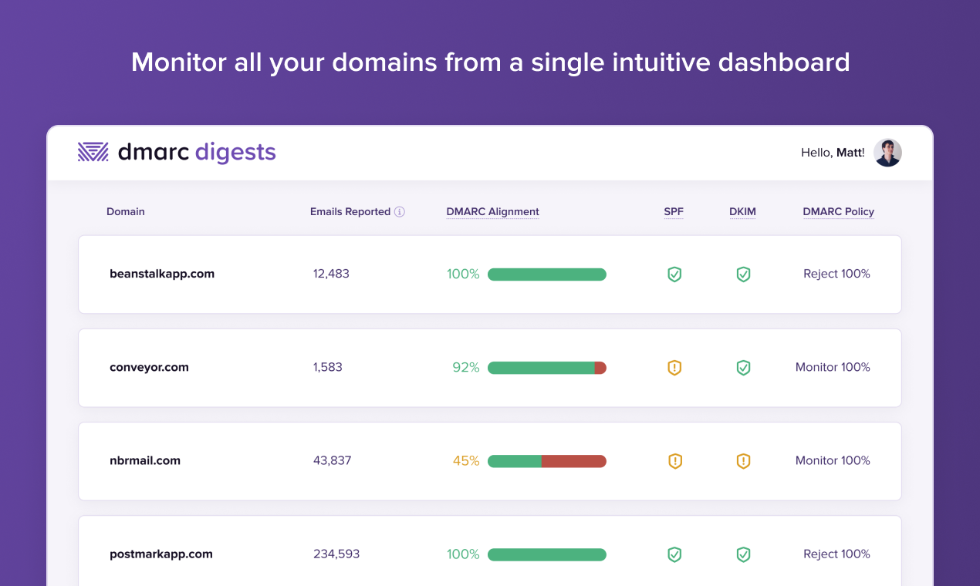980x586 pixels.
Task: Click beanstalkapp.com's green DKIM checkmark shield
Action: tap(743, 274)
